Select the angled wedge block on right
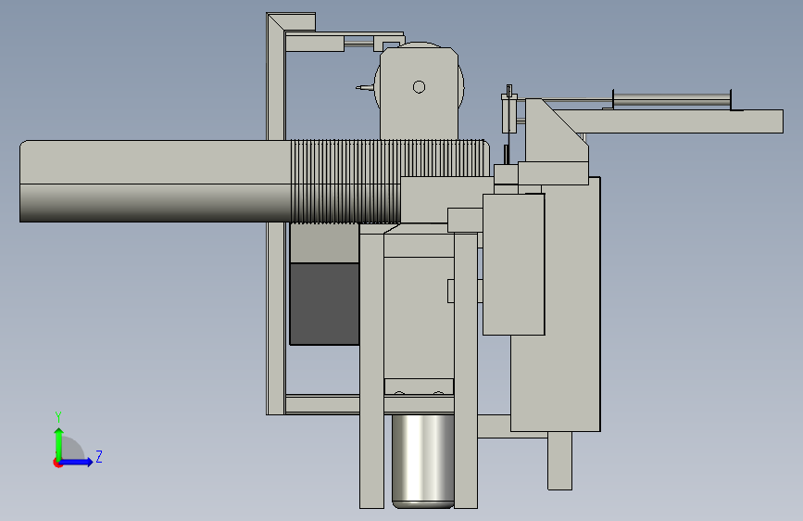 pos(556,131)
